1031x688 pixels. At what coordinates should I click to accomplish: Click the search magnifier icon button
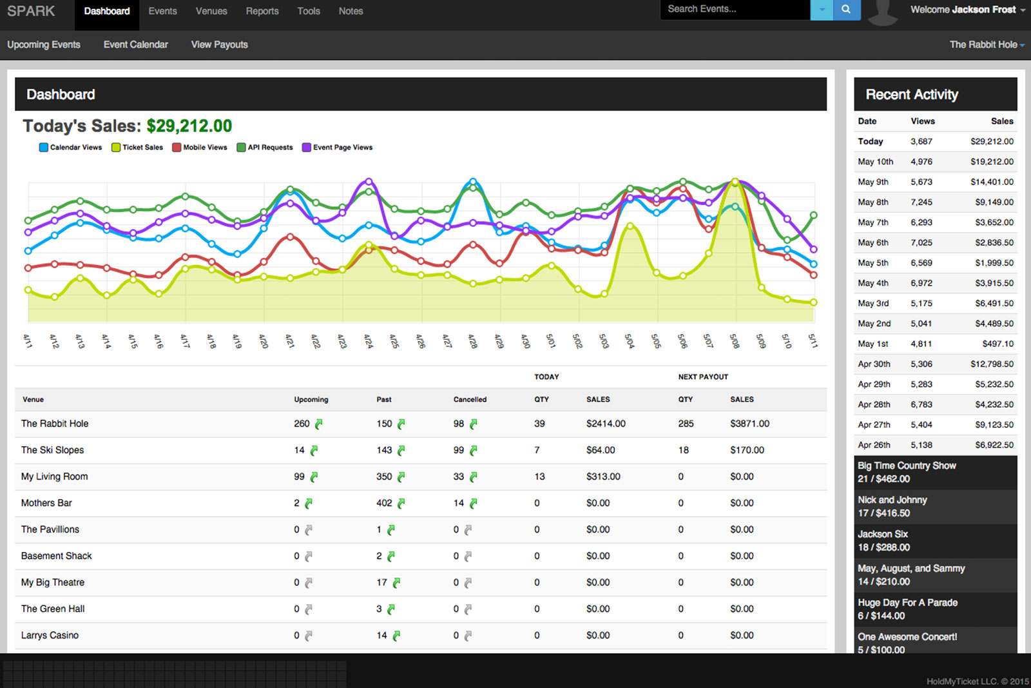pos(846,10)
